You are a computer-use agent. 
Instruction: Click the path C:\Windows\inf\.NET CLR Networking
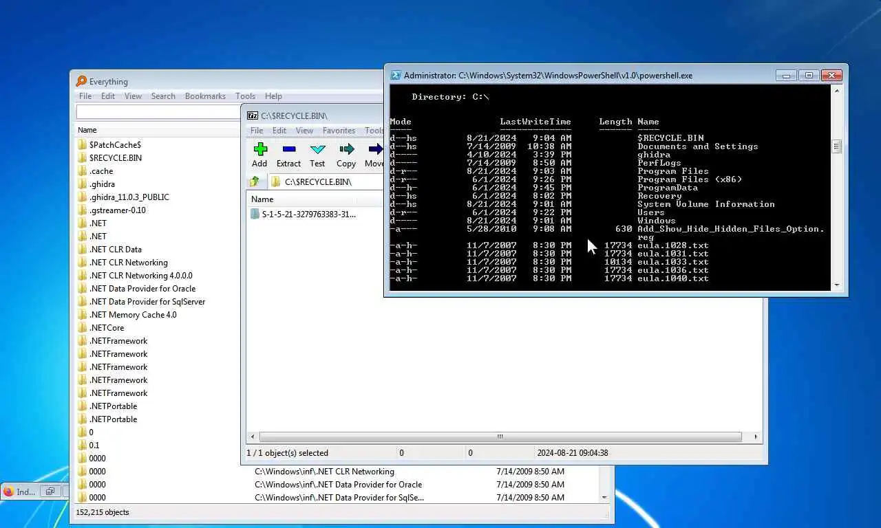[324, 472]
